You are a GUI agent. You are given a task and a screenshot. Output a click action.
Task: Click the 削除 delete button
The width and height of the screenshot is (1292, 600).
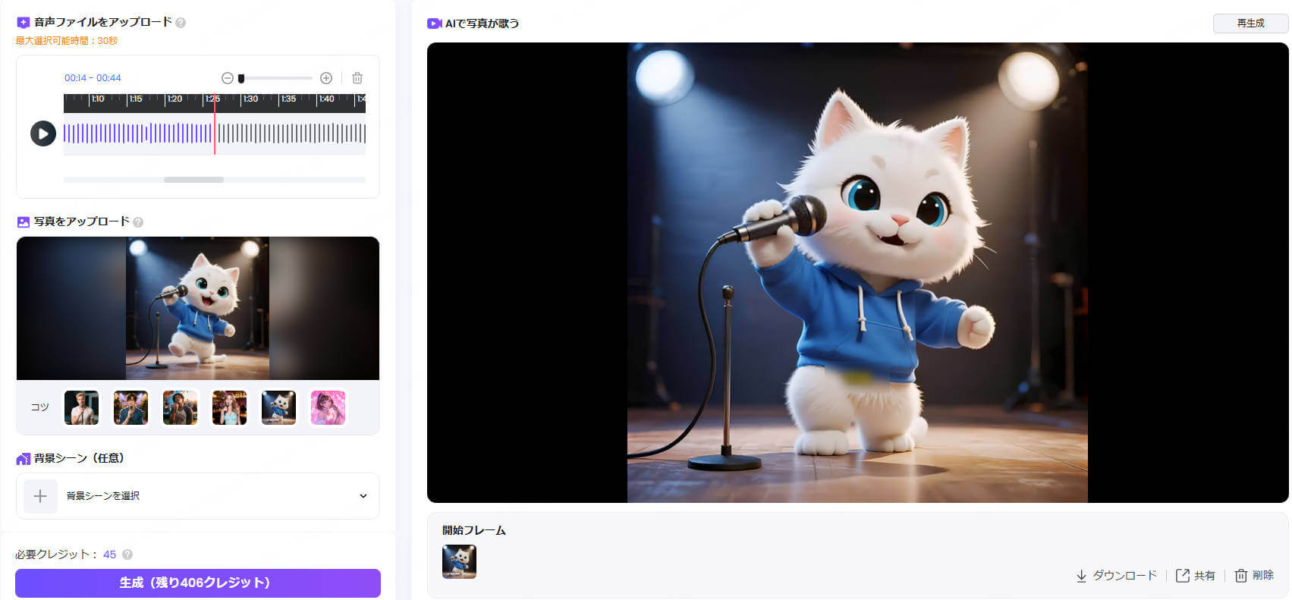1254,576
